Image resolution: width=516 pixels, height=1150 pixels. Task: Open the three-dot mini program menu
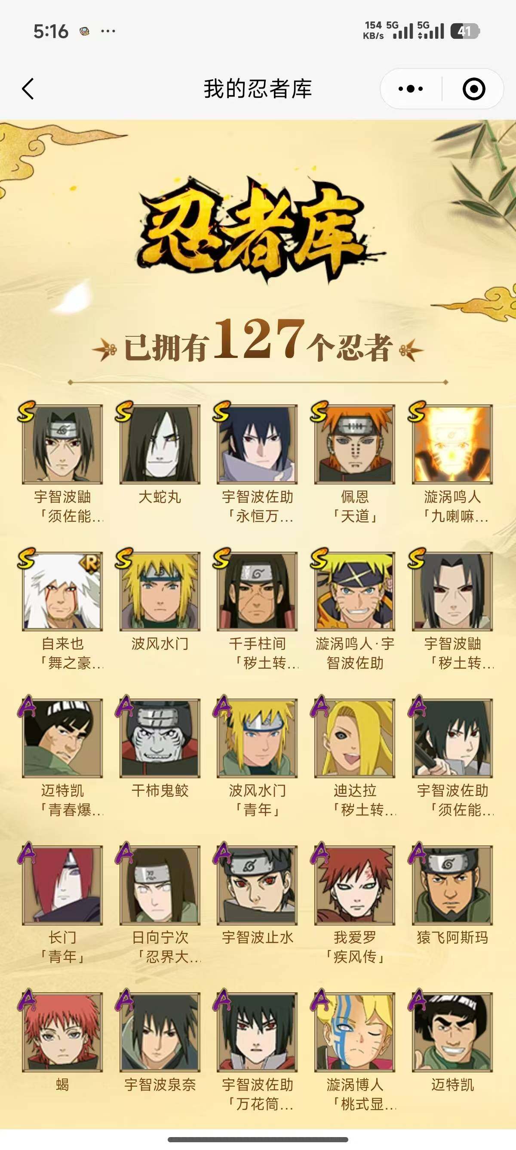[410, 88]
